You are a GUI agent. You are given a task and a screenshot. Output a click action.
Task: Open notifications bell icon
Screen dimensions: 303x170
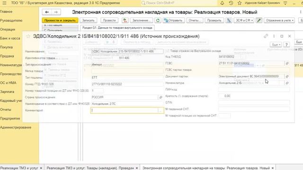click(x=222, y=3)
